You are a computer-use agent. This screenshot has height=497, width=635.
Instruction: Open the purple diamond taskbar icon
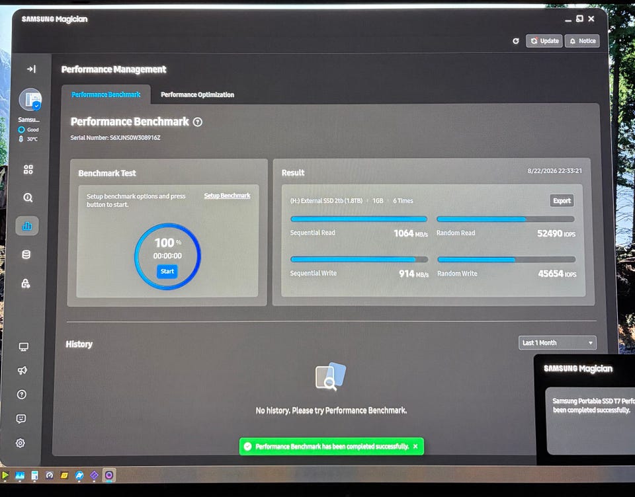click(94, 476)
